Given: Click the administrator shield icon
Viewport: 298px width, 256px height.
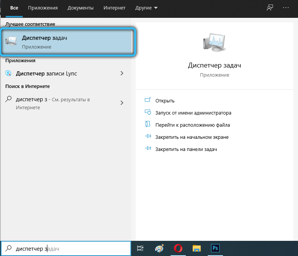Looking at the screenshot, I should 148,112.
